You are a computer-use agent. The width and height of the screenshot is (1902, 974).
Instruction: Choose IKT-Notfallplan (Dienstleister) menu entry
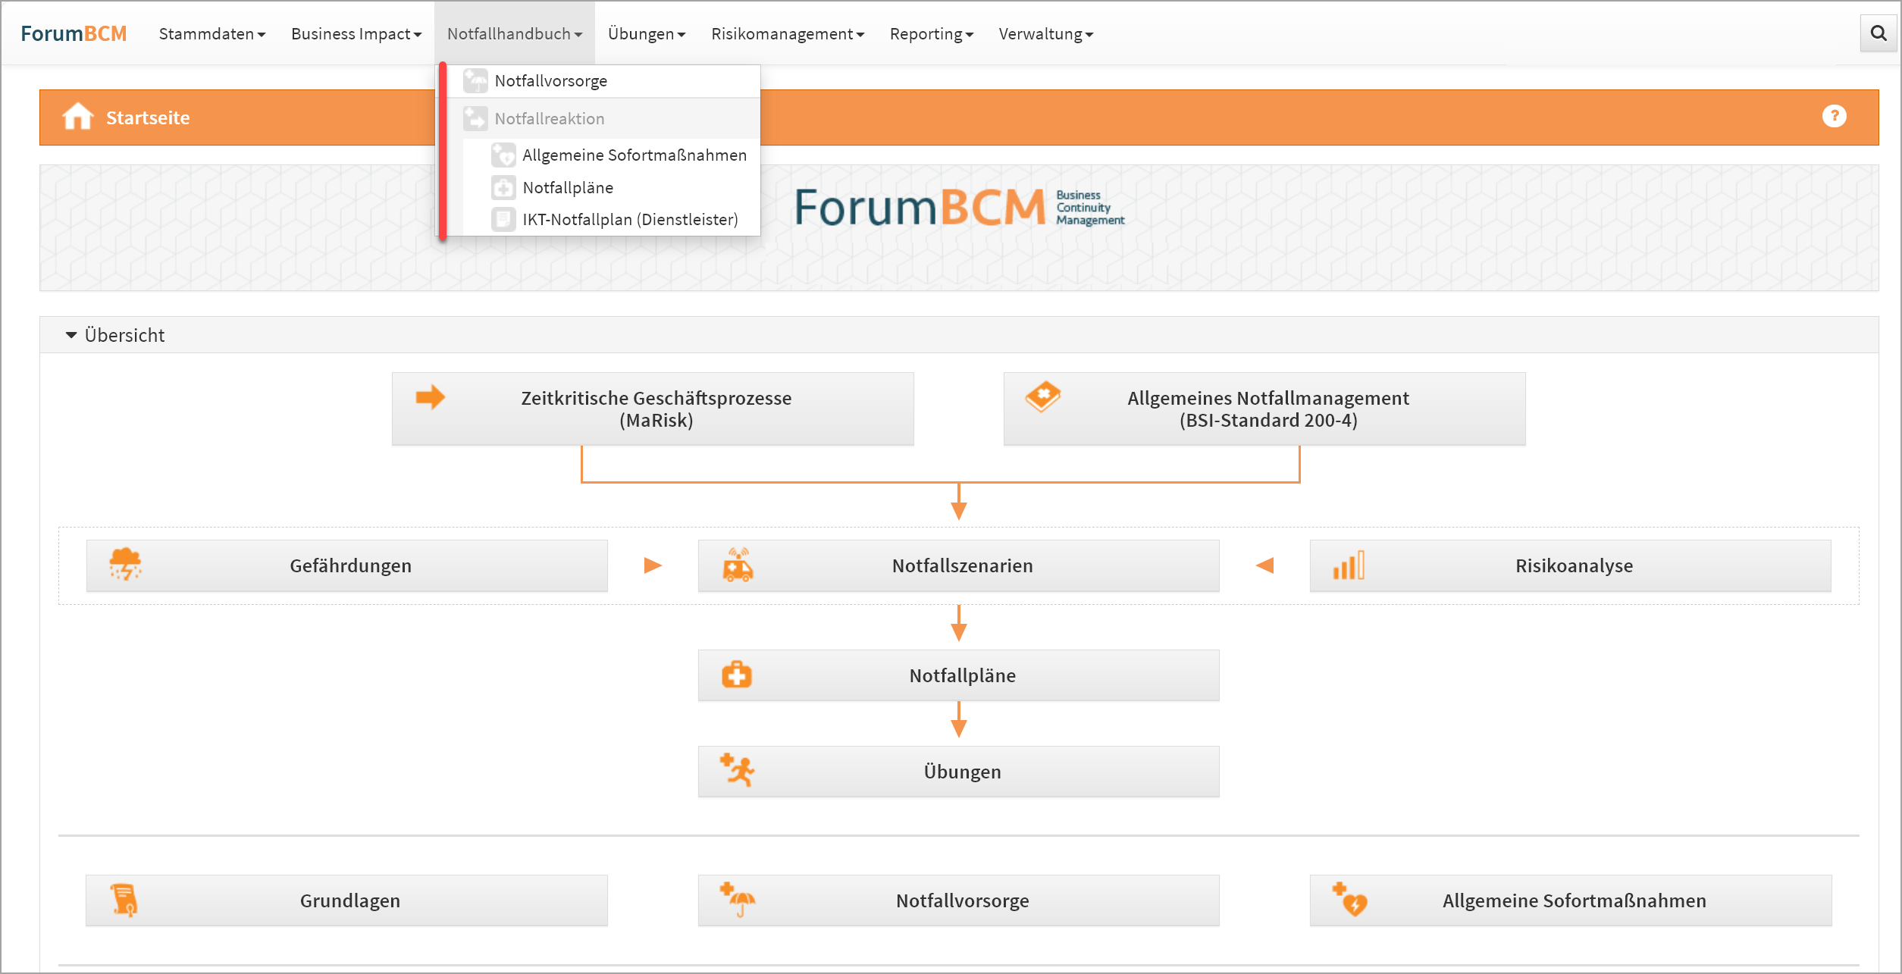629,220
